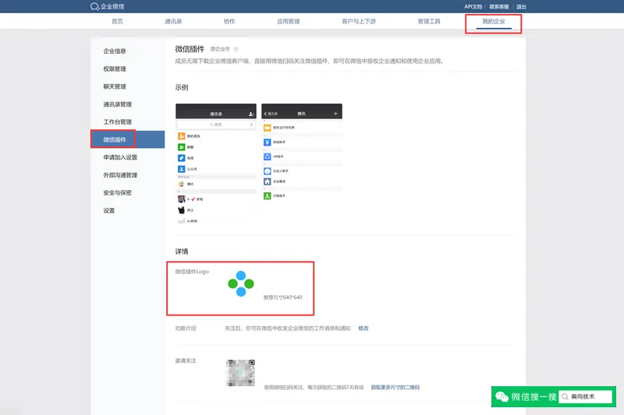Click 退出 to log out
624x415 pixels.
click(521, 7)
